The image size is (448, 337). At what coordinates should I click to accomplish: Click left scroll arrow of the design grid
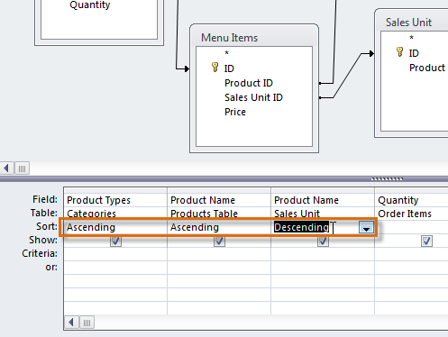(x=71, y=323)
